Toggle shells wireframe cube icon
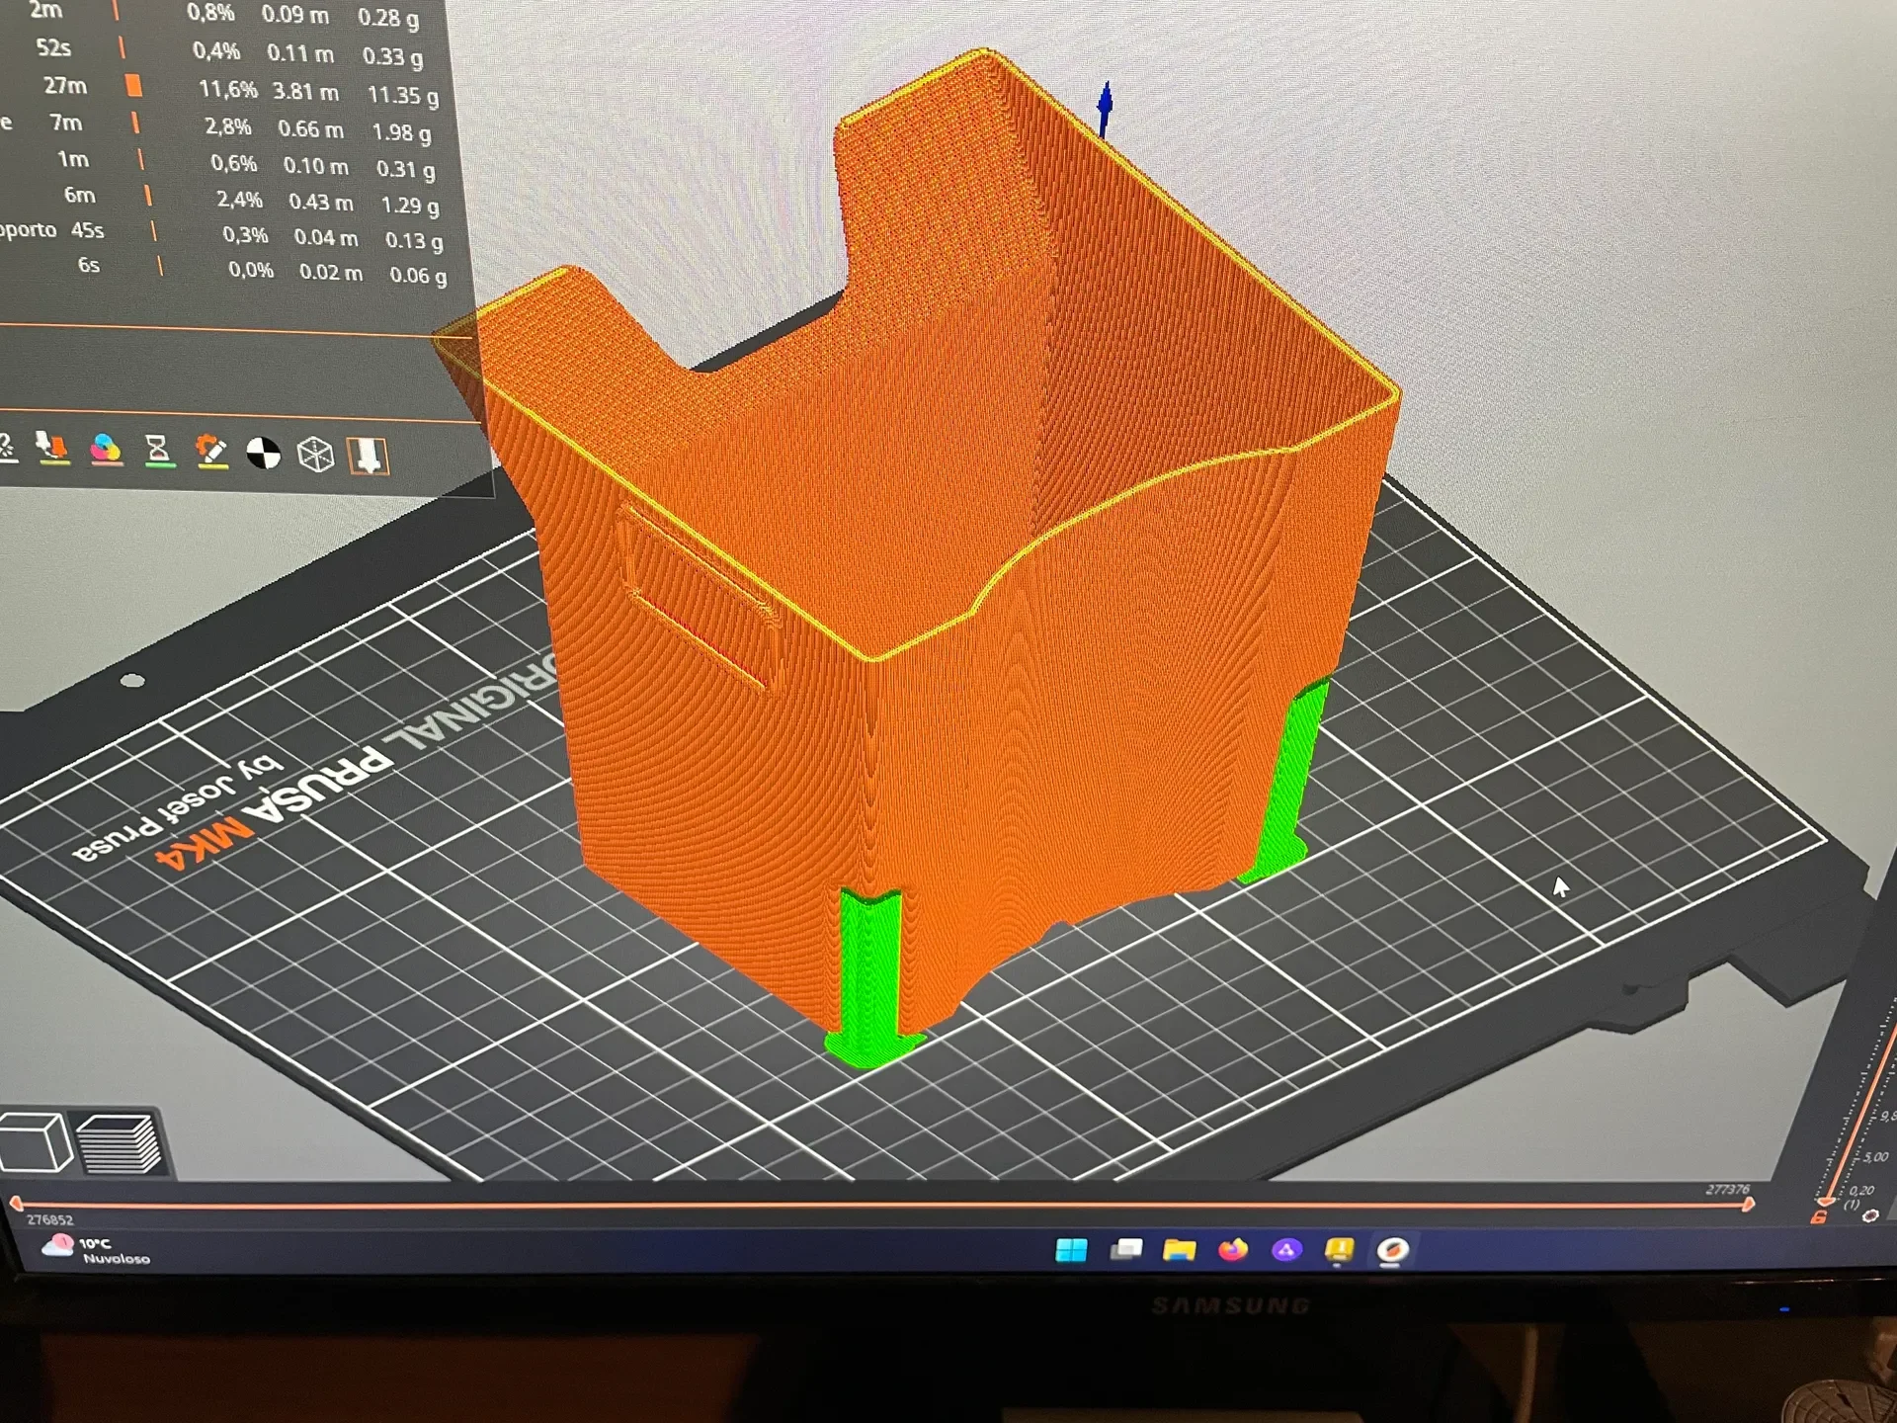Image resolution: width=1897 pixels, height=1423 pixels. coord(316,455)
